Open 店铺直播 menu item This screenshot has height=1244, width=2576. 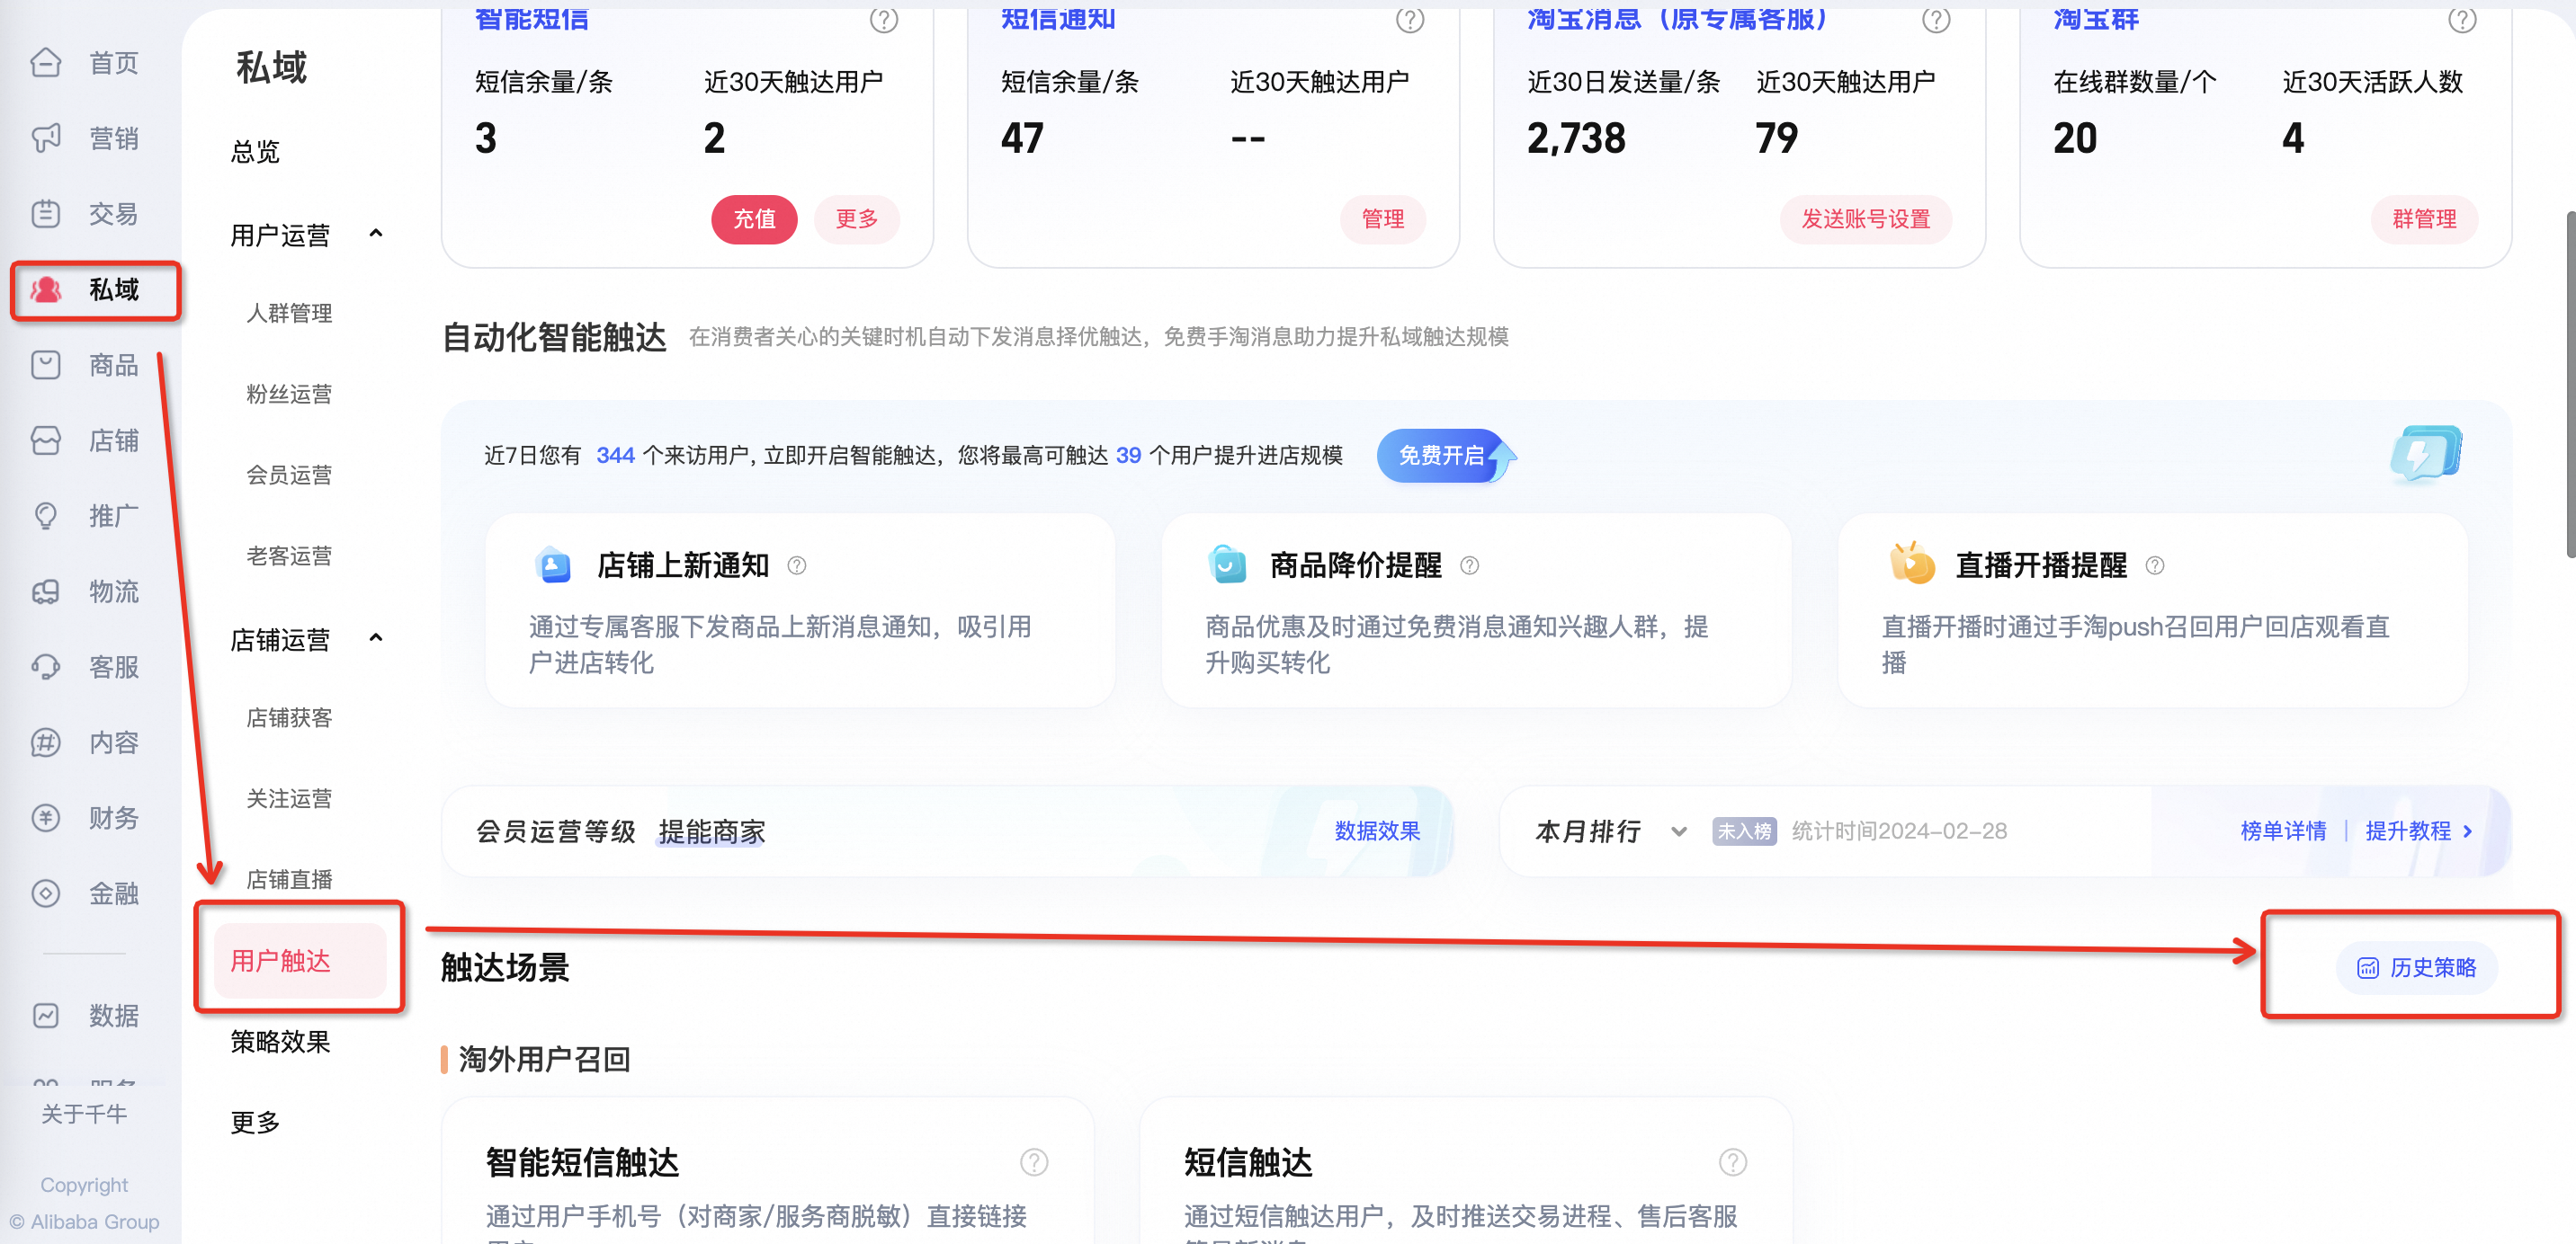click(x=289, y=879)
